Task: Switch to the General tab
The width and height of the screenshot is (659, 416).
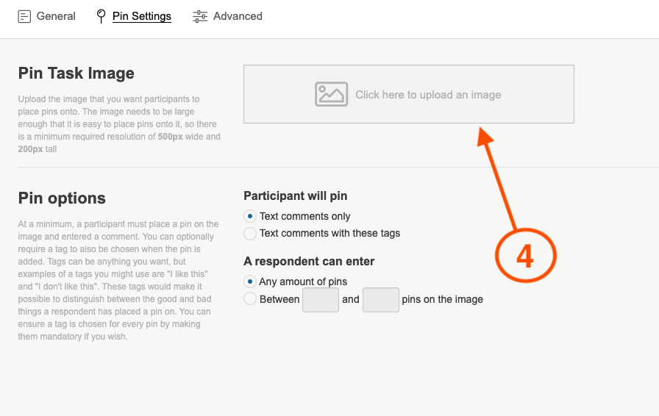Action: pyautogui.click(x=56, y=16)
